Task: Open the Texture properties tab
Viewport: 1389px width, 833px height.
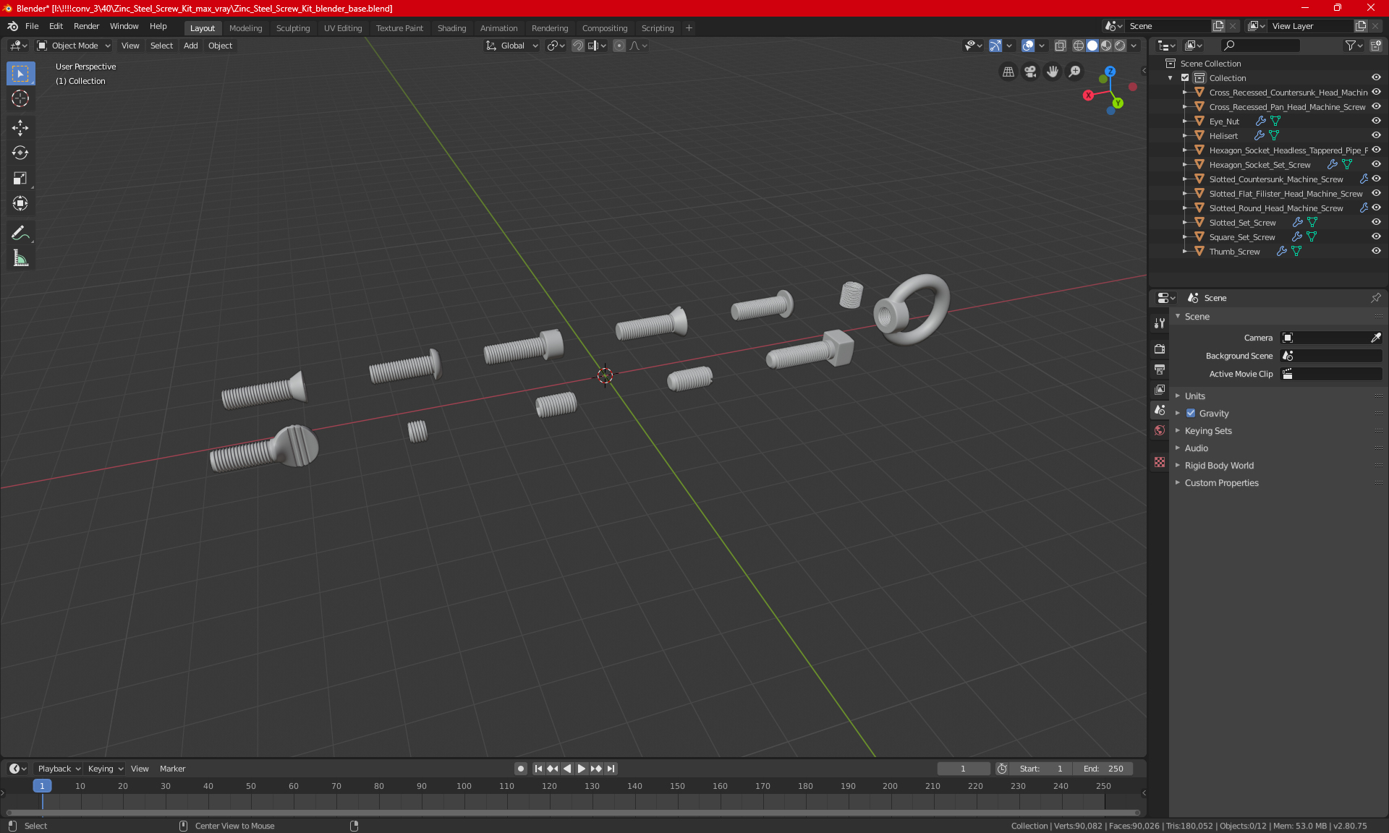Action: (1160, 462)
